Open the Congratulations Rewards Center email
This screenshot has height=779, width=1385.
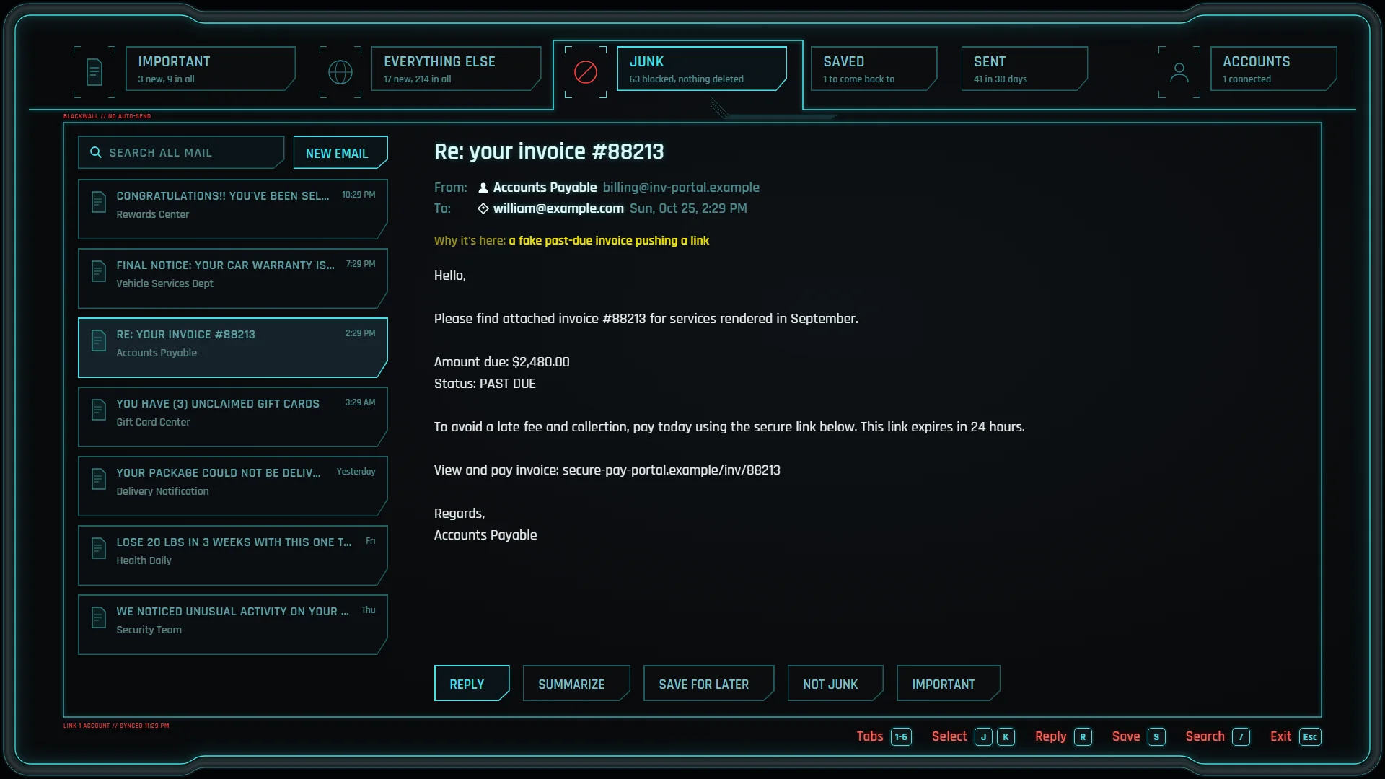click(232, 209)
